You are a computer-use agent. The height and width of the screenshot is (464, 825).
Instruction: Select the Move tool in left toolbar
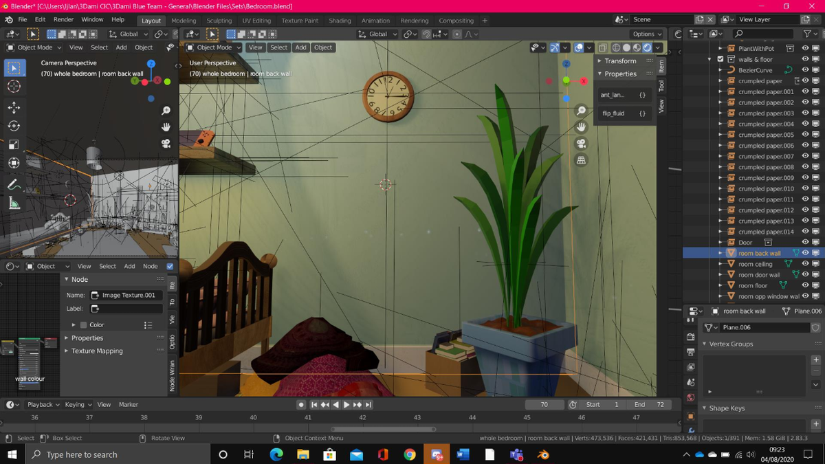pos(14,107)
